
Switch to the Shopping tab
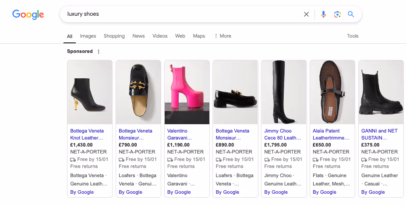click(x=114, y=36)
